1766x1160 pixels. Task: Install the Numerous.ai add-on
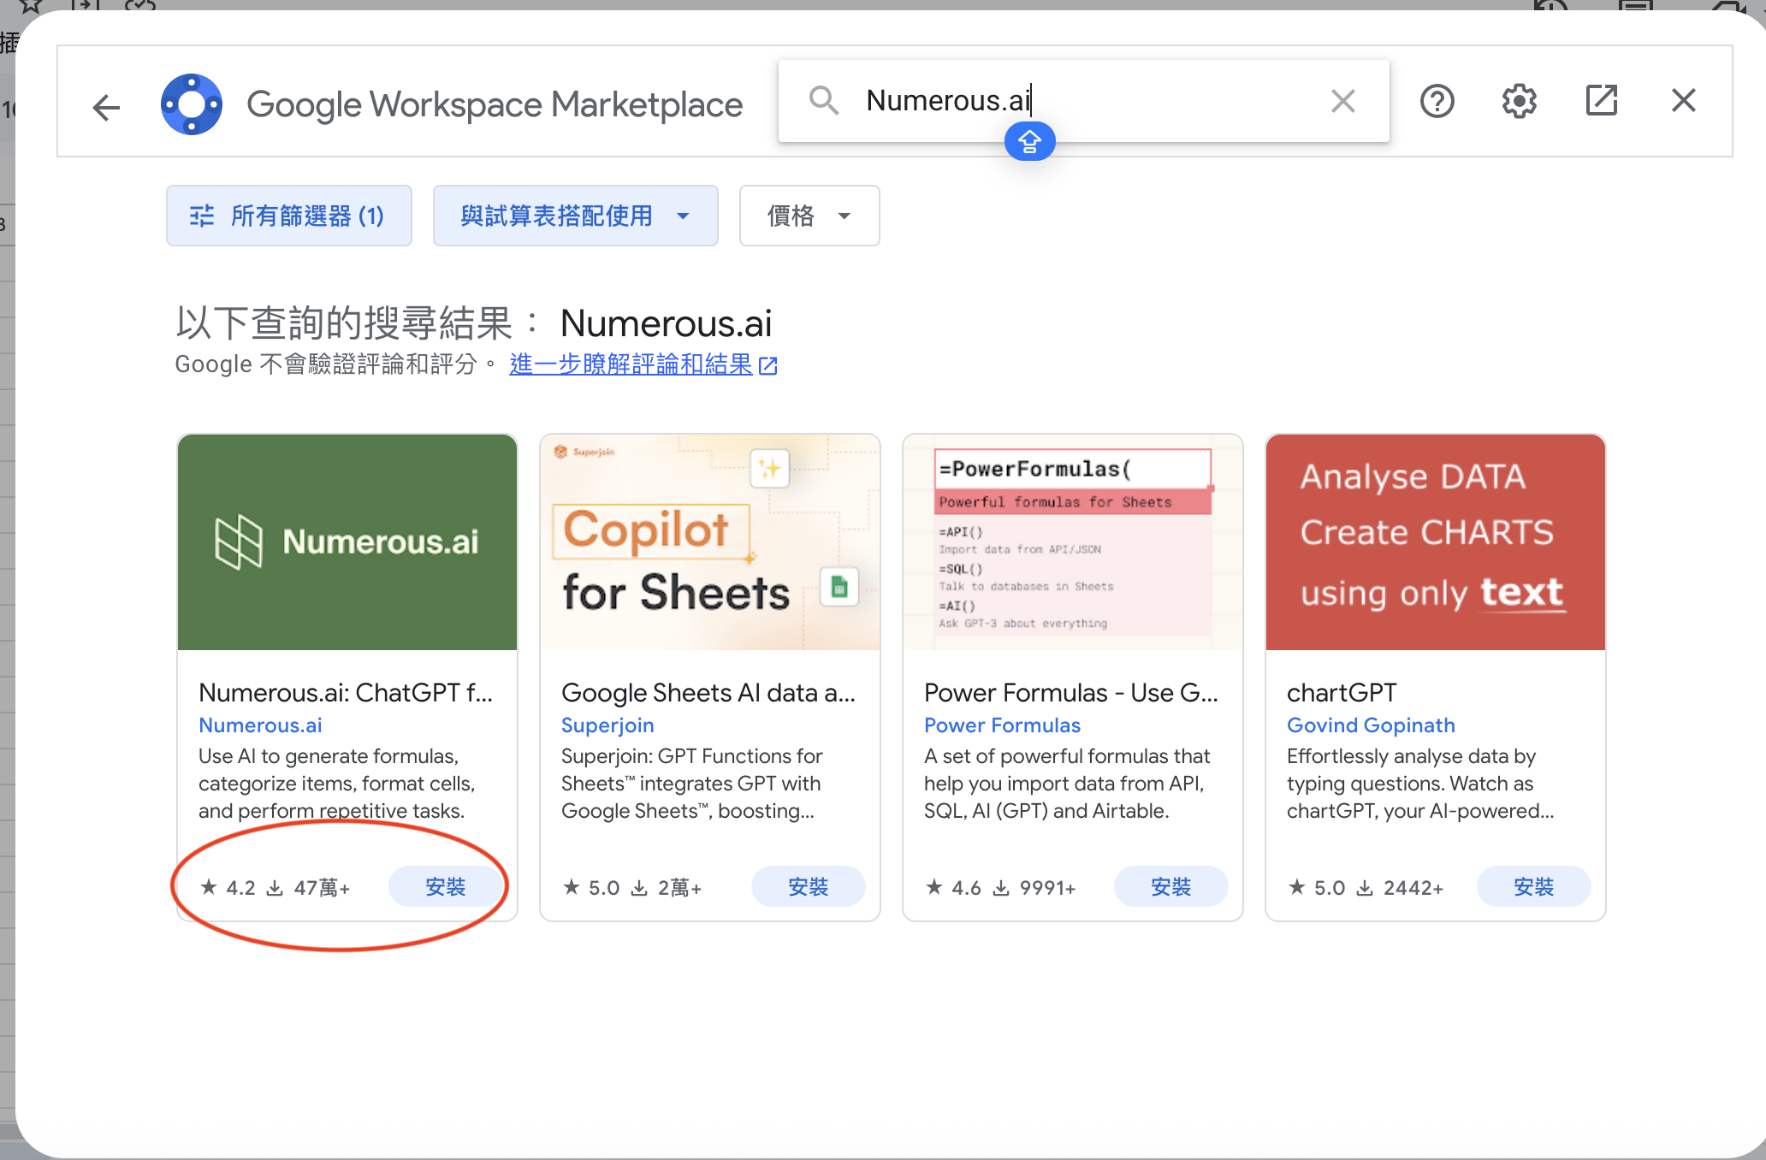pyautogui.click(x=445, y=887)
